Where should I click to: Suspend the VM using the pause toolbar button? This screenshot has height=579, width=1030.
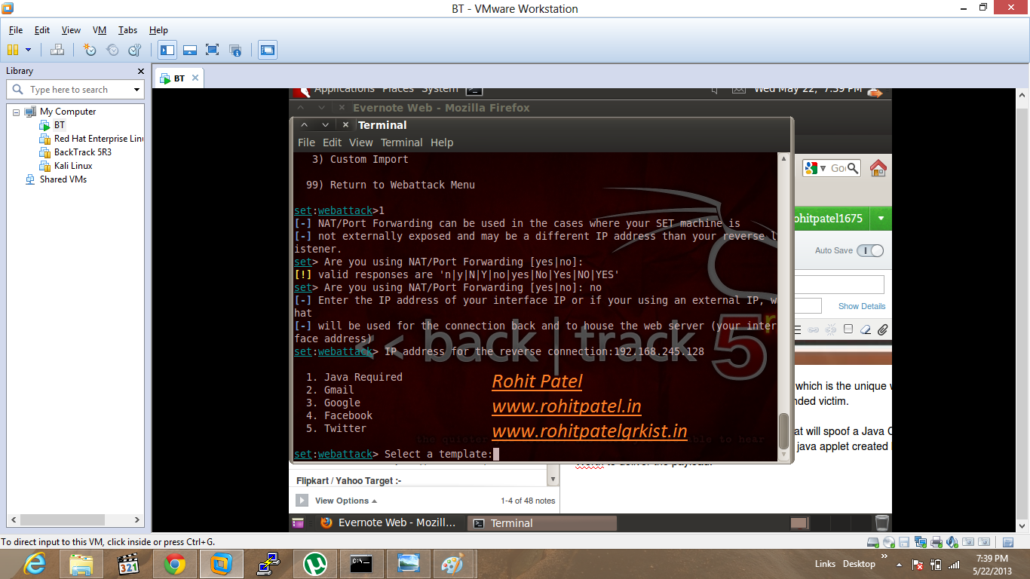pos(12,50)
